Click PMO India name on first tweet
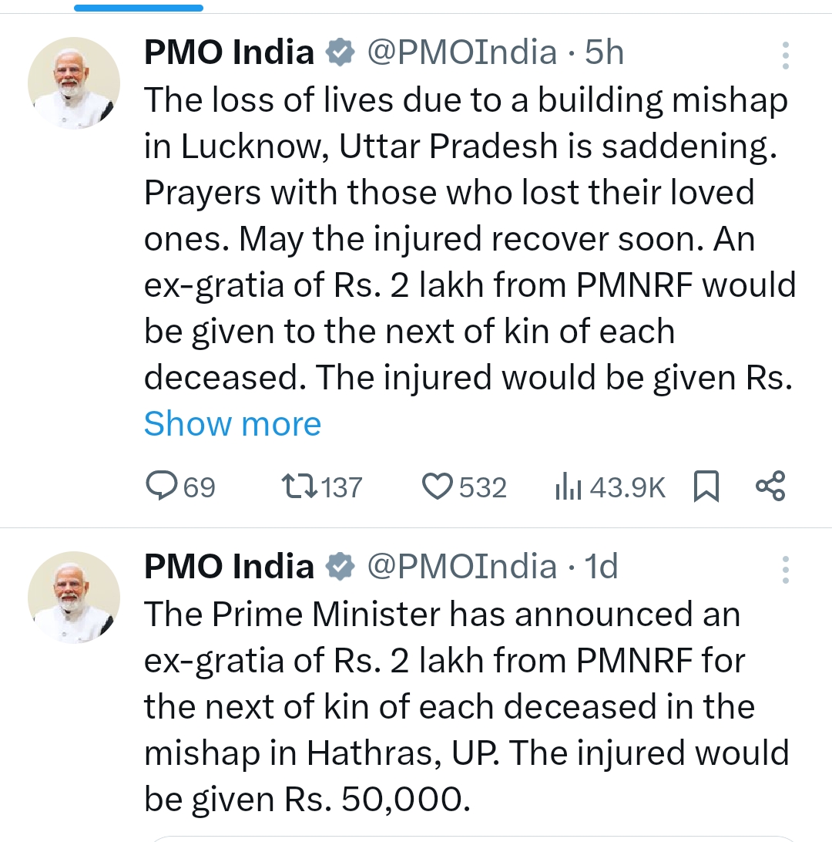 click(x=229, y=52)
